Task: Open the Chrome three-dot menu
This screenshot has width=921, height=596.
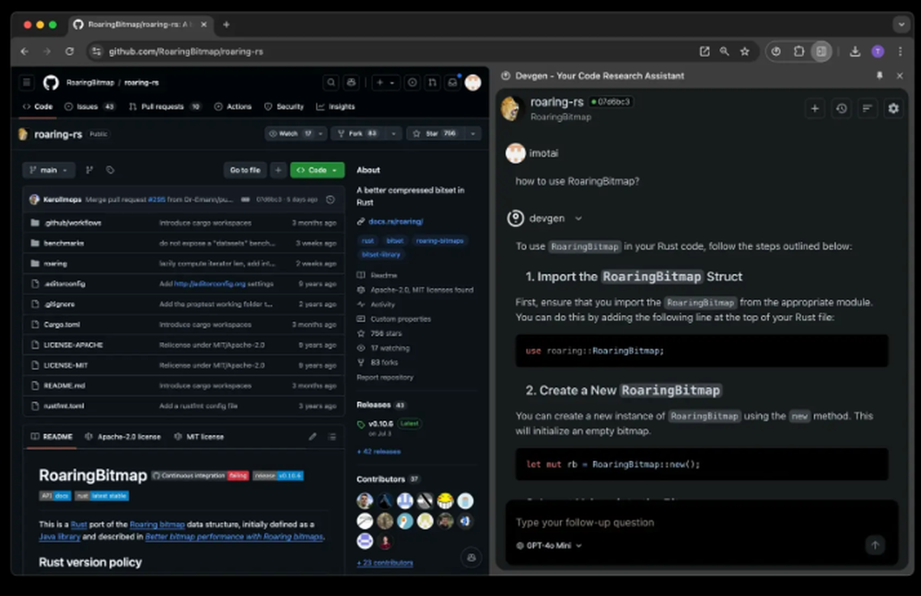Action: [900, 52]
